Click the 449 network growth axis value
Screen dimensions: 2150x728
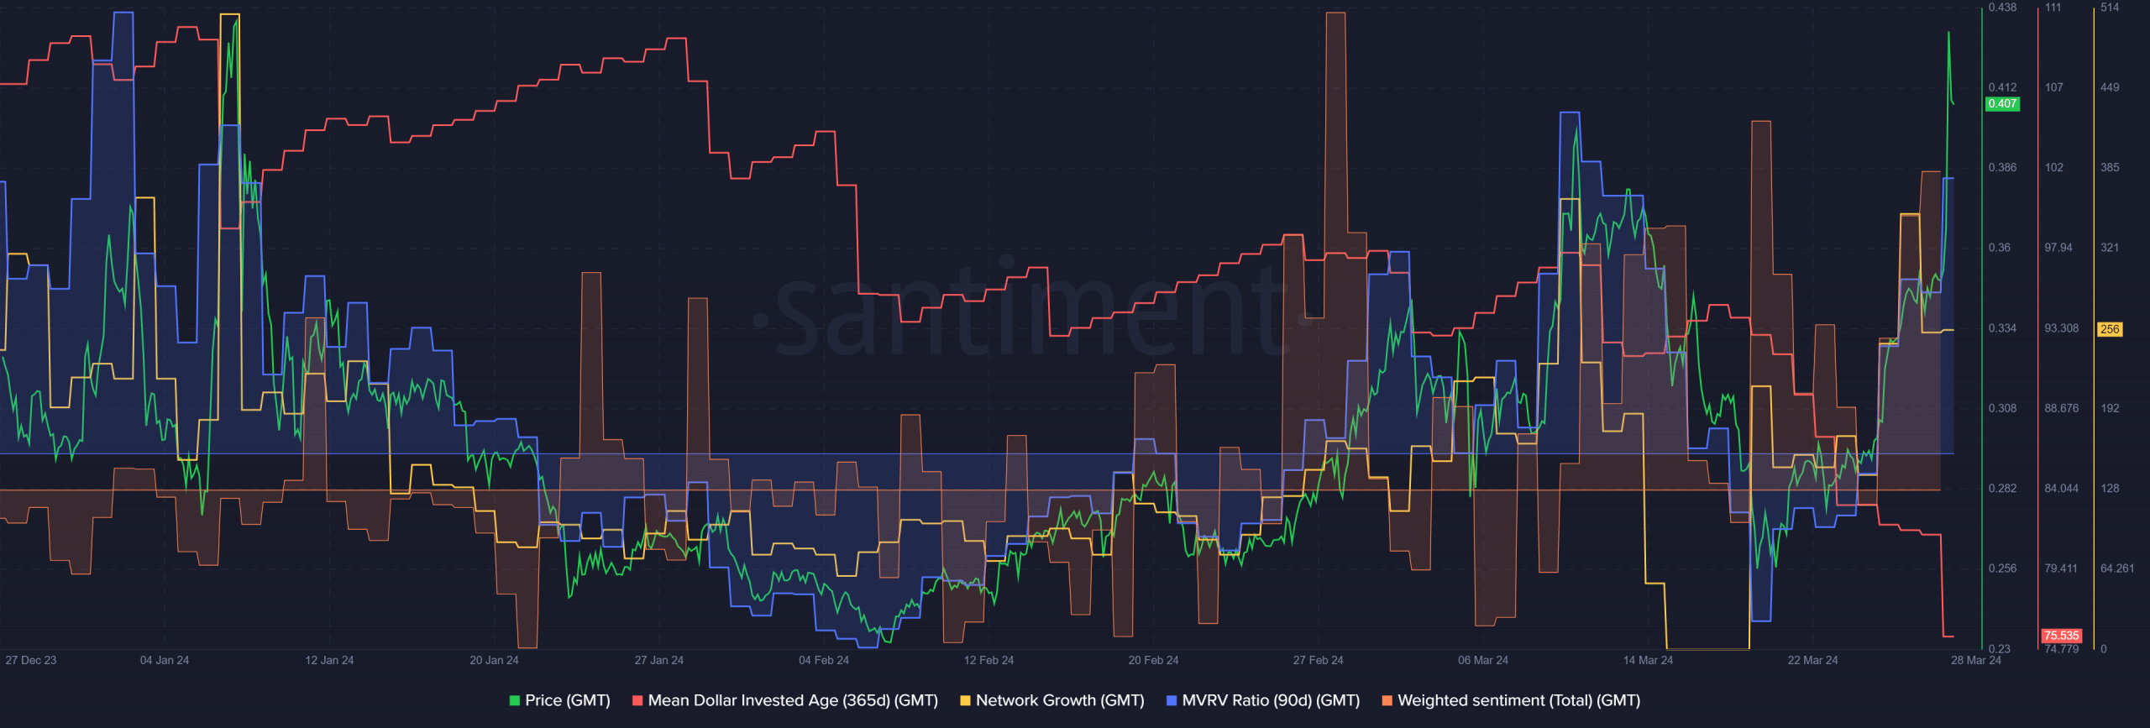click(x=2110, y=87)
